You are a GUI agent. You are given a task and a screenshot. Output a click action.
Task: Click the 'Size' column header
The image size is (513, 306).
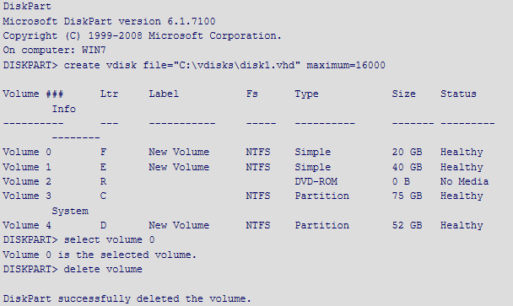(x=403, y=94)
